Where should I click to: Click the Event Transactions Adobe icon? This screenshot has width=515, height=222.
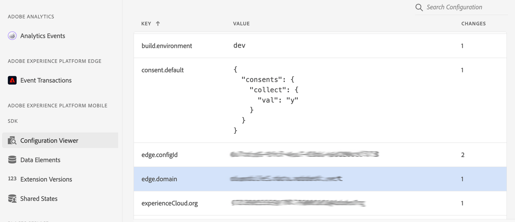coord(12,80)
